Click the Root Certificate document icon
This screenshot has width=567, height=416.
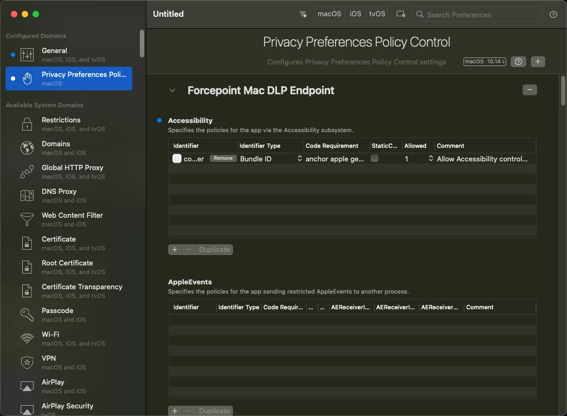coord(27,267)
